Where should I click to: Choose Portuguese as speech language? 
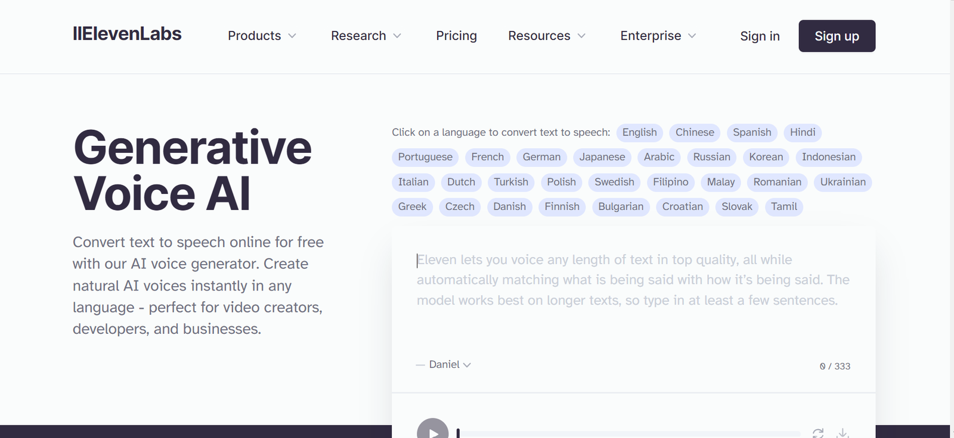425,157
